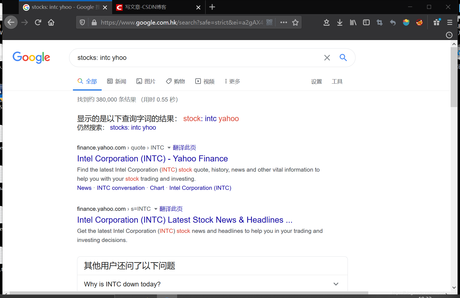Click the QR code icon in address bar

[x=269, y=22]
